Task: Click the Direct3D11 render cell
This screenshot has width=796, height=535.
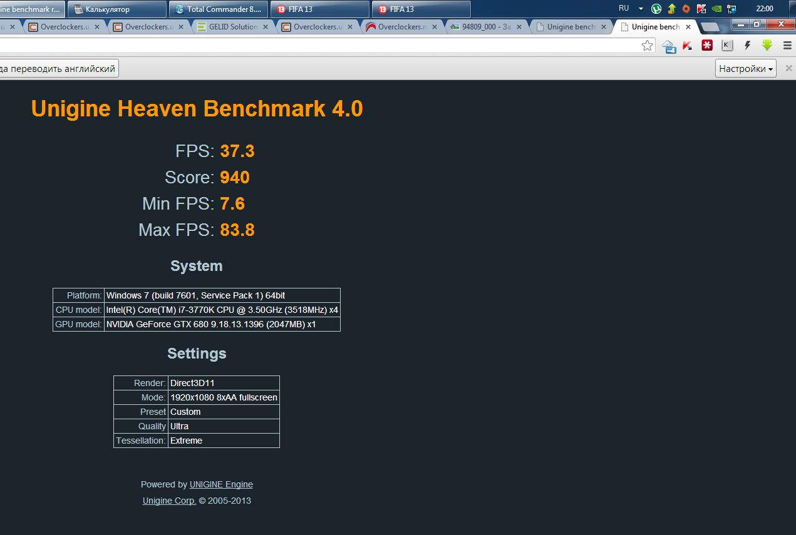Action: 224,383
